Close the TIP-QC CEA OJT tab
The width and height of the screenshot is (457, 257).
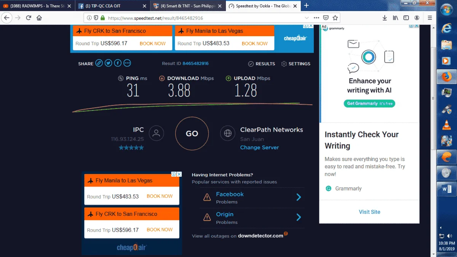click(x=144, y=6)
